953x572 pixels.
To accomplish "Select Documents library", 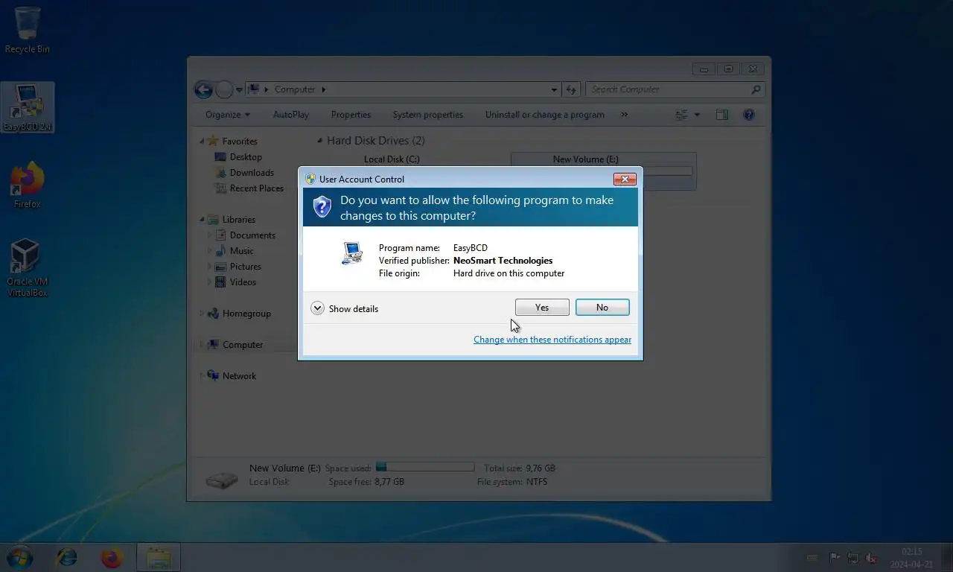I will click(x=252, y=235).
